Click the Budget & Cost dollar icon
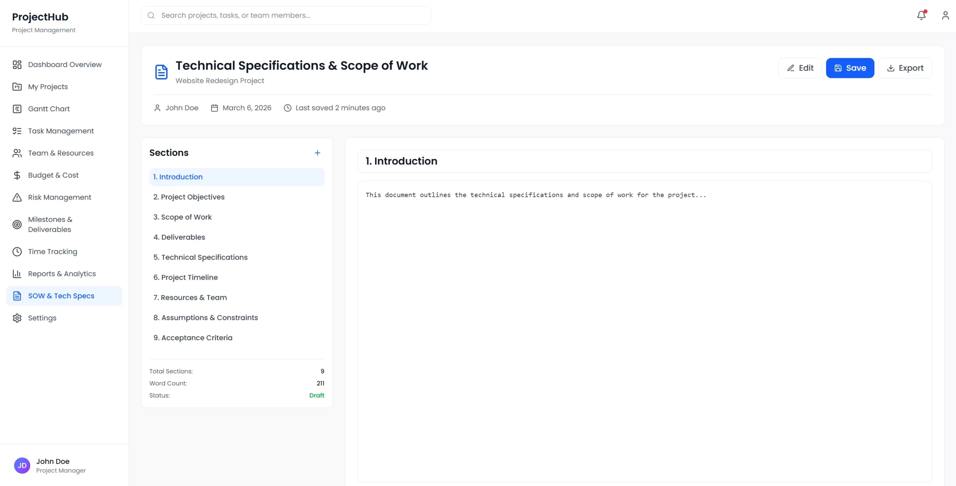Image resolution: width=956 pixels, height=486 pixels. click(17, 175)
